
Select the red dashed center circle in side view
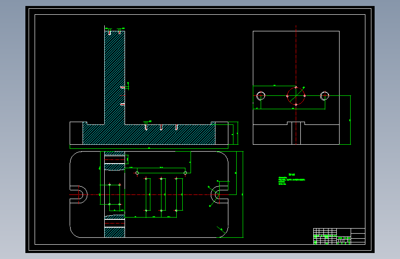[x=296, y=96]
